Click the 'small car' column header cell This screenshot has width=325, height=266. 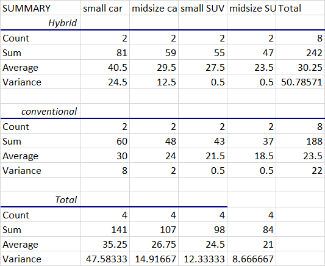[105, 8]
